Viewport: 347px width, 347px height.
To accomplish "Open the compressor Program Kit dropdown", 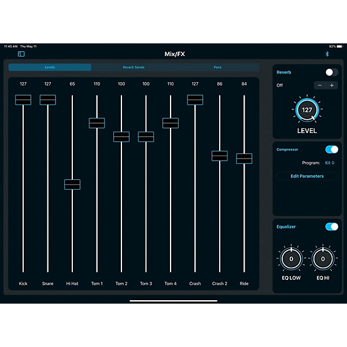I will tap(330, 163).
